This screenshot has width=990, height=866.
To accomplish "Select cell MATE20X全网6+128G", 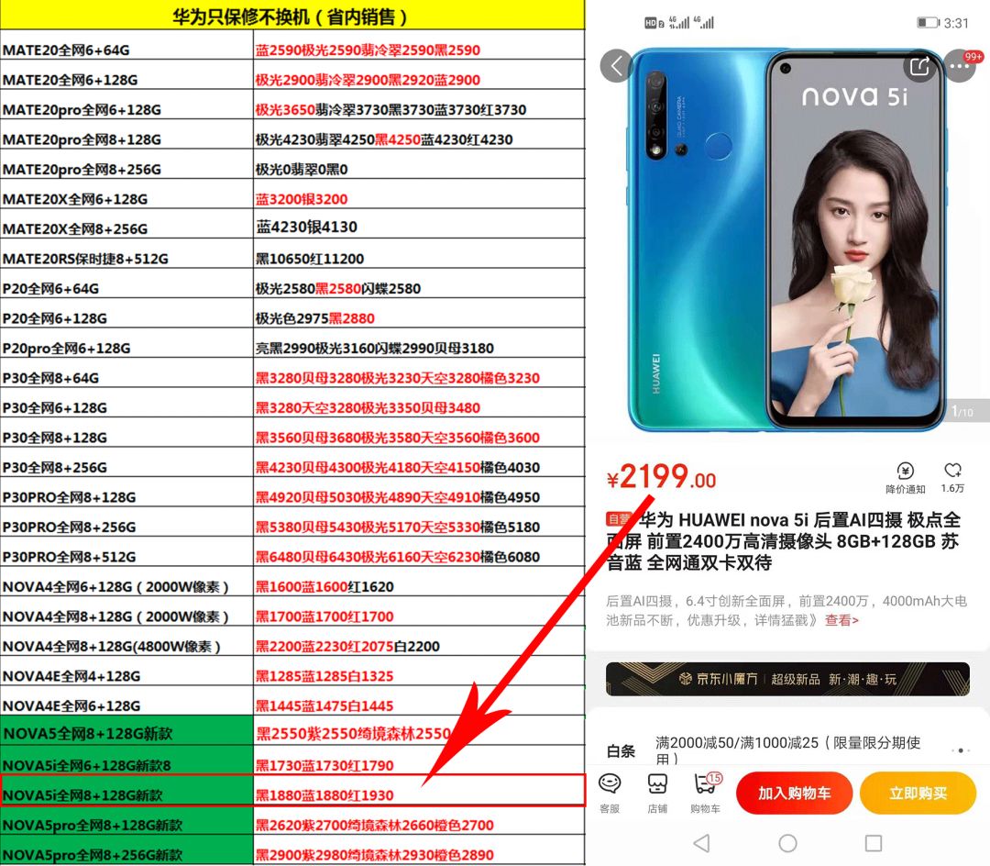I will (126, 194).
